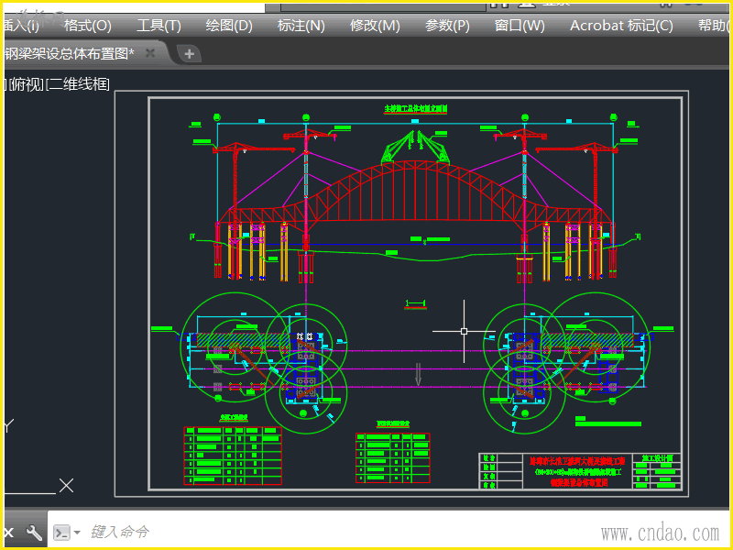
Task: Open the 工具(T) menu
Action: click(159, 26)
